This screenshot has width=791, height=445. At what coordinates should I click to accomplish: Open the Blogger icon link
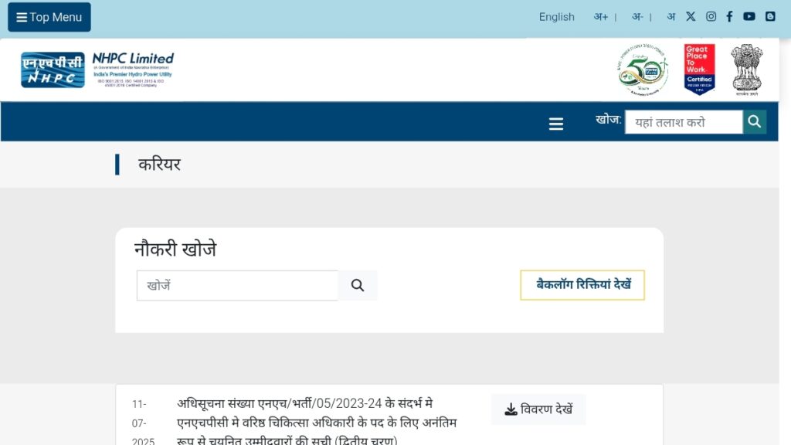tap(769, 16)
